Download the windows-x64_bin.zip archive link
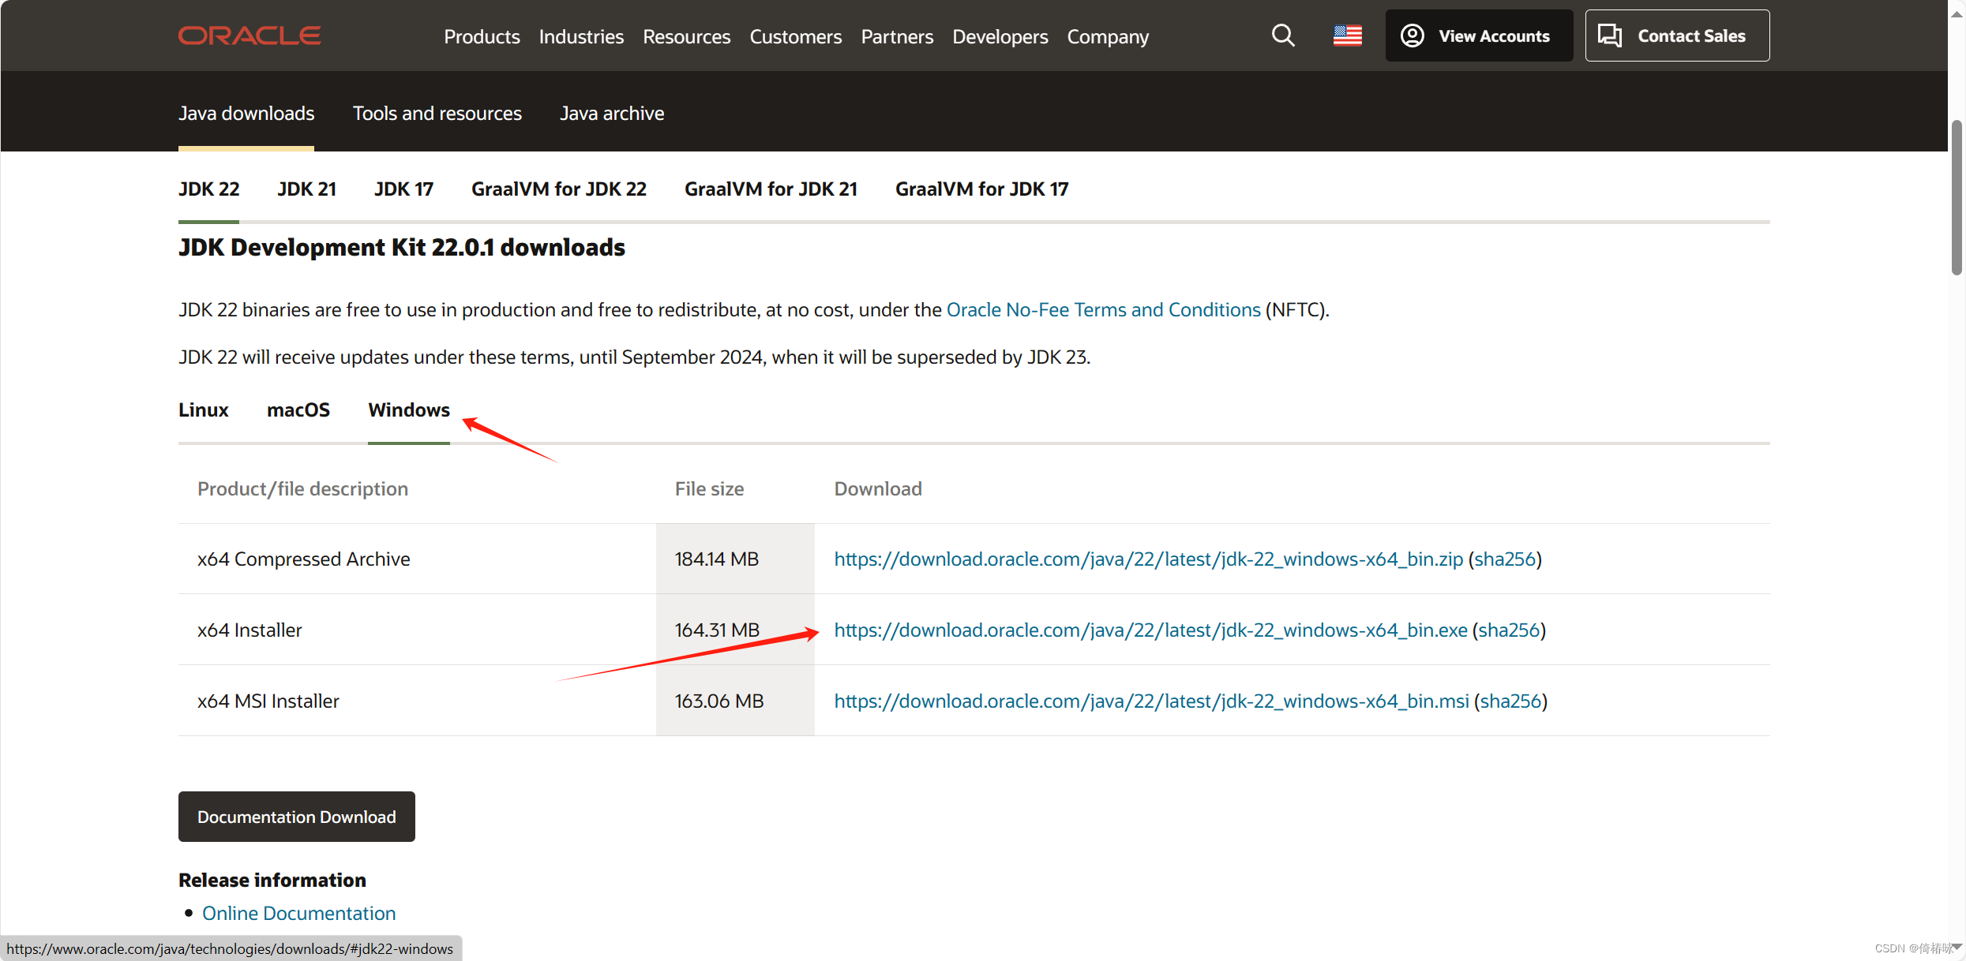The height and width of the screenshot is (961, 1966). click(1148, 559)
